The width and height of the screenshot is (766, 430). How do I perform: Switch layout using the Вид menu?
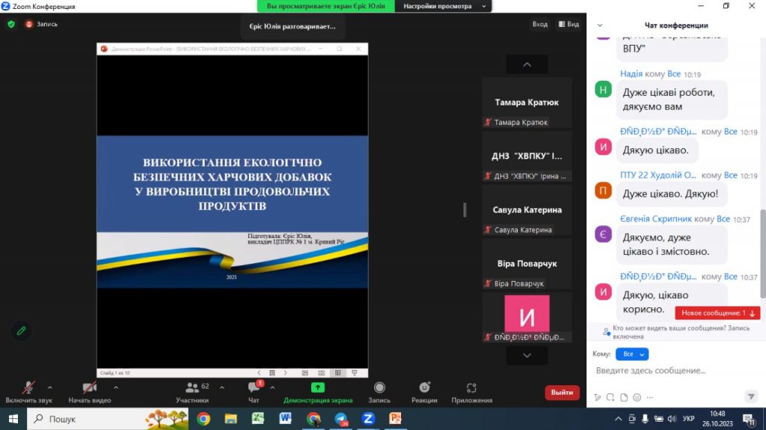pos(568,24)
